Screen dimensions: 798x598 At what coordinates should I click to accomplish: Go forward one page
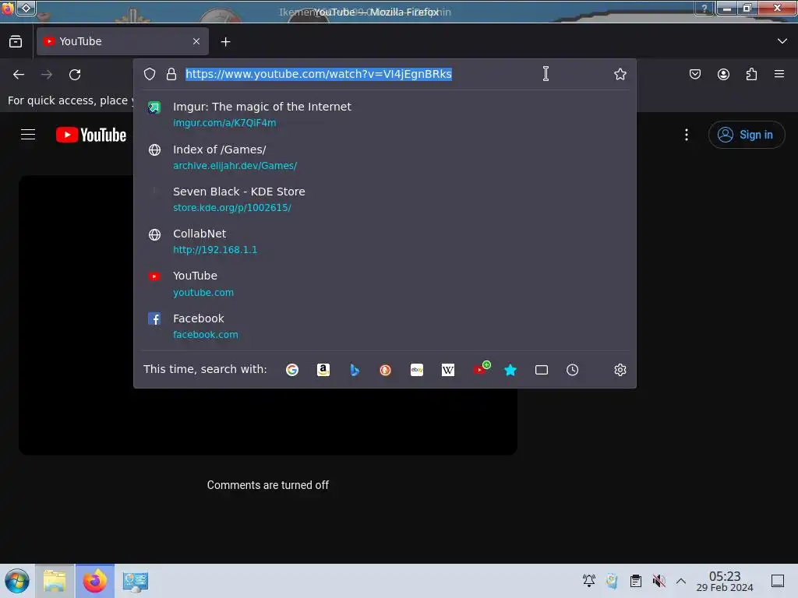coord(47,75)
